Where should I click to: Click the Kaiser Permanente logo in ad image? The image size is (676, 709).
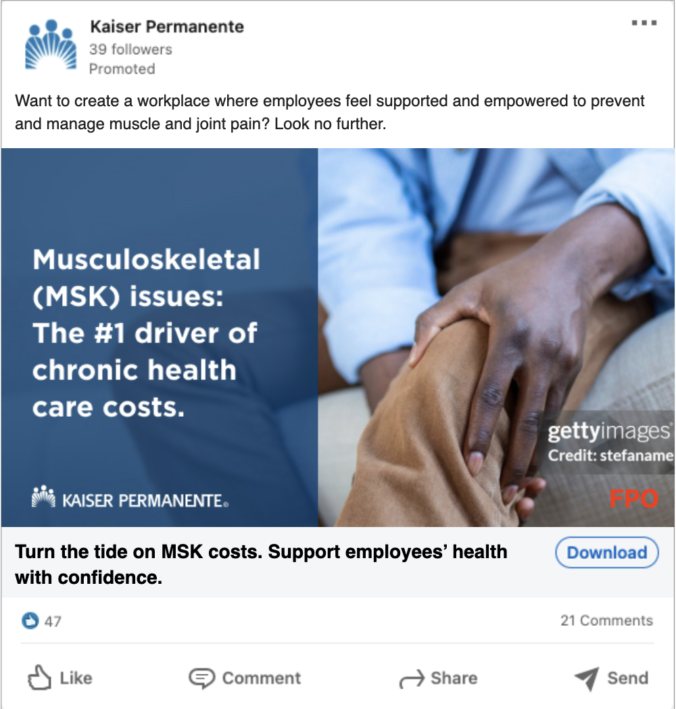point(130,497)
